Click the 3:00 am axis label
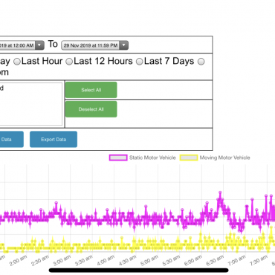This screenshot has height=275, width=275. 62,261
